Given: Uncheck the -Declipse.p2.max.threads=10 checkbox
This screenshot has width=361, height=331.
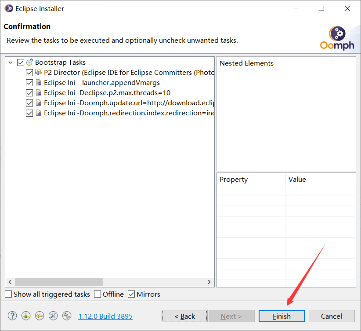Looking at the screenshot, I should pyautogui.click(x=29, y=93).
